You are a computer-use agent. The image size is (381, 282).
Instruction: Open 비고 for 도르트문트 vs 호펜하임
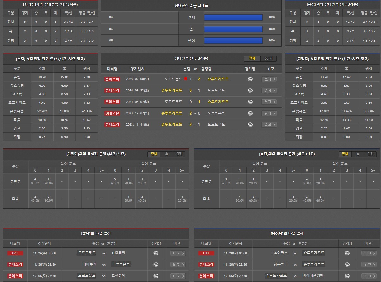[x=178, y=276]
